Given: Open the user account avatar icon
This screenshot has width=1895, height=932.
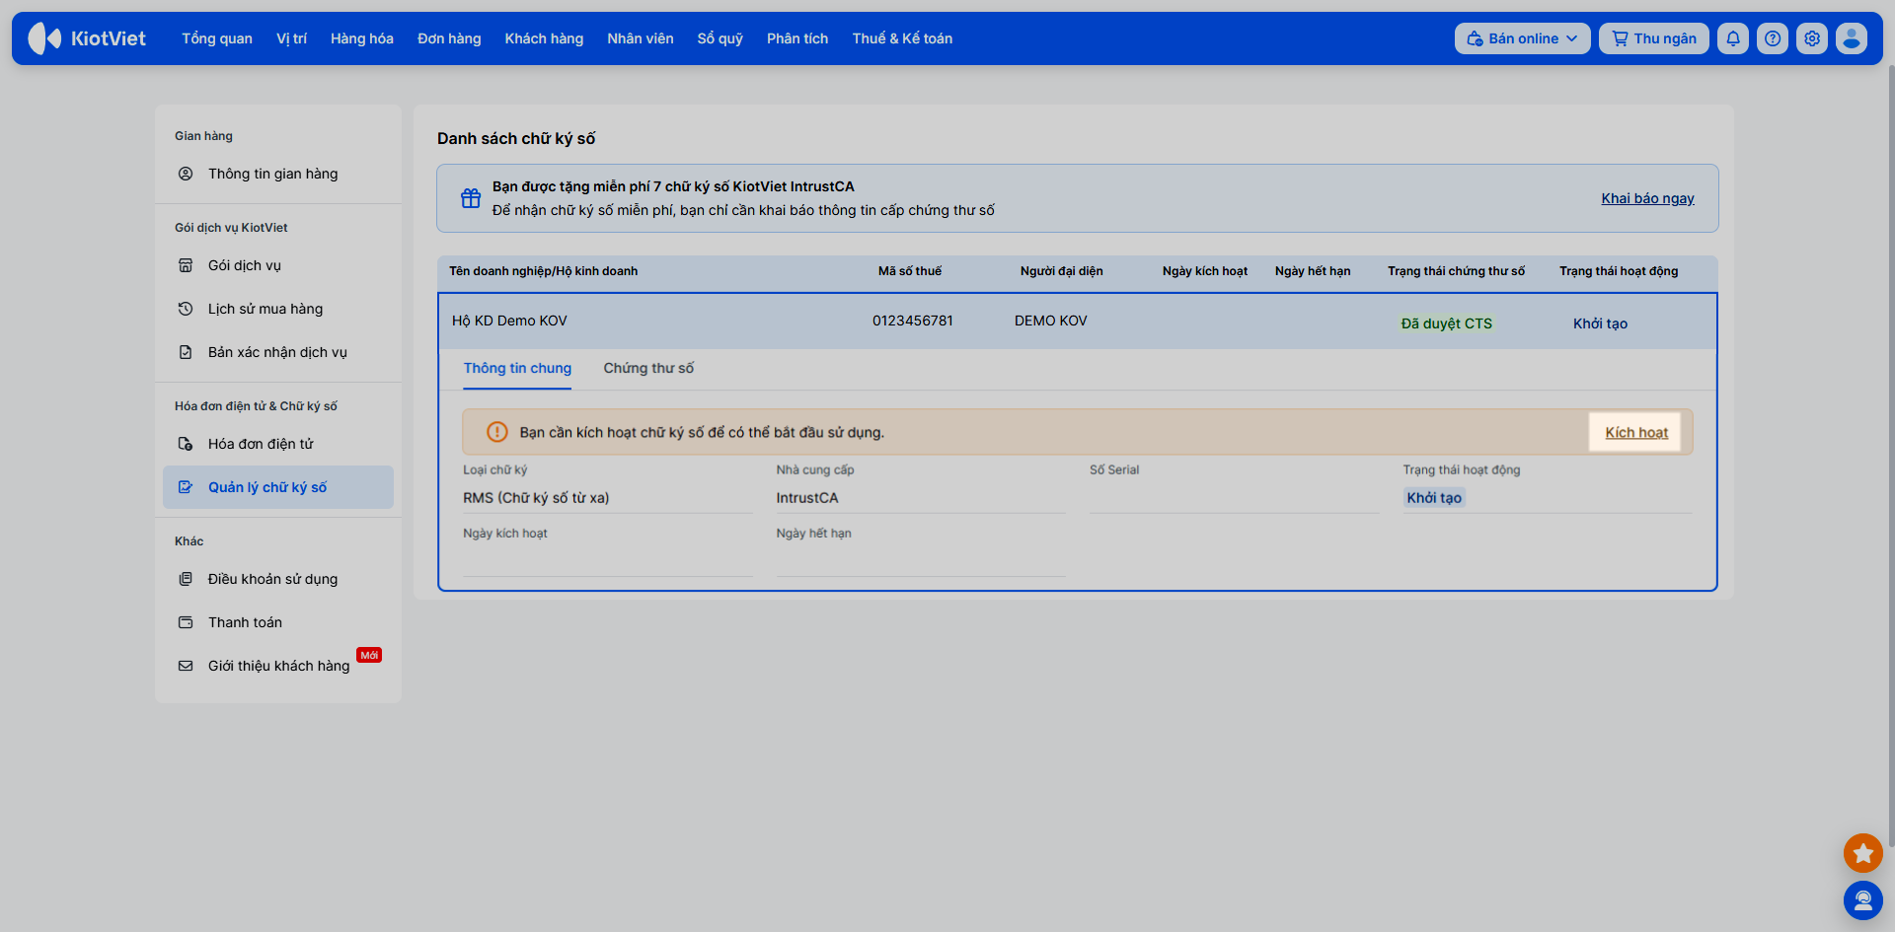Looking at the screenshot, I should pyautogui.click(x=1852, y=38).
